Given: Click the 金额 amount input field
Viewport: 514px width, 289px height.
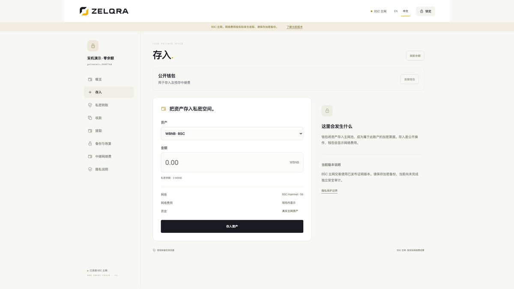Looking at the screenshot, I should pos(232,162).
